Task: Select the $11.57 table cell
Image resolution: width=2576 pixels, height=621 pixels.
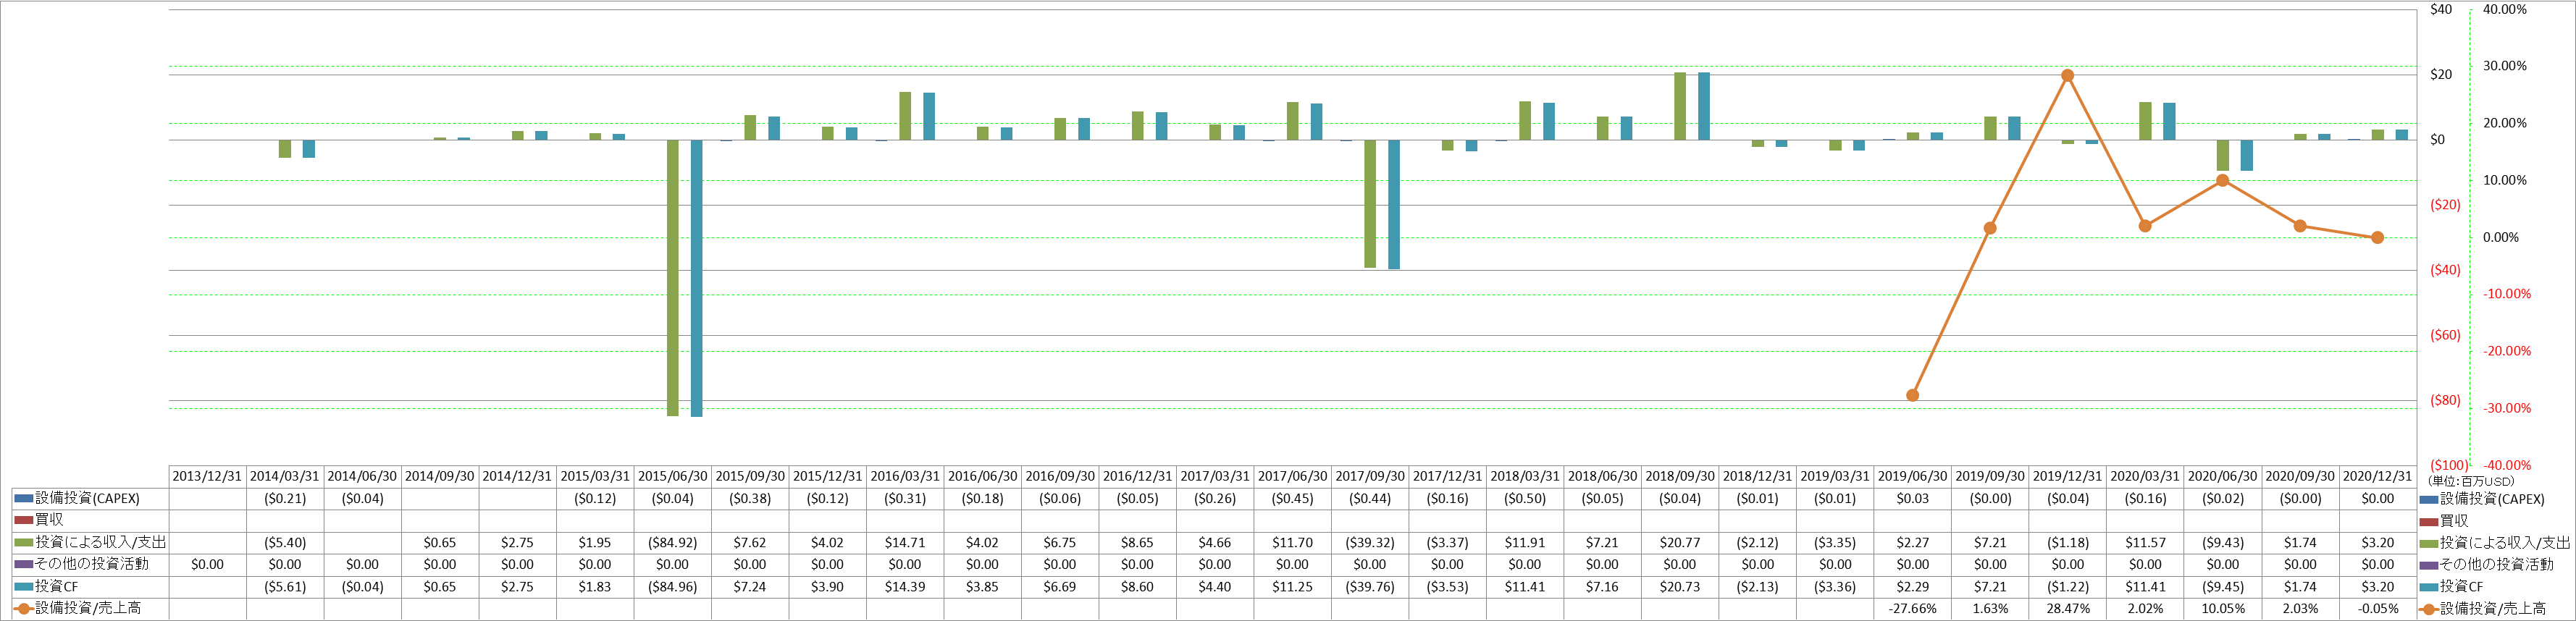Action: [x=2145, y=543]
